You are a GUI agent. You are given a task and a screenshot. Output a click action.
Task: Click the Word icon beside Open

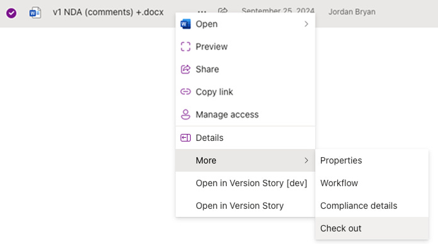coord(186,24)
